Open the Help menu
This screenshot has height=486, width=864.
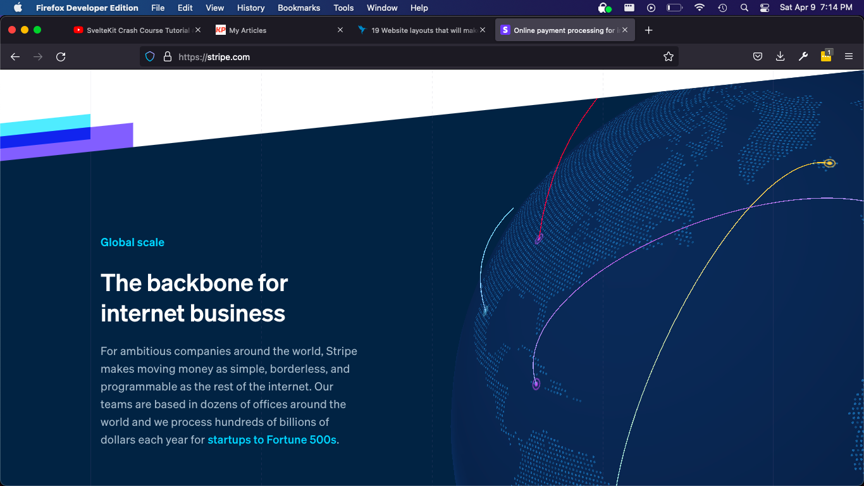tap(419, 8)
